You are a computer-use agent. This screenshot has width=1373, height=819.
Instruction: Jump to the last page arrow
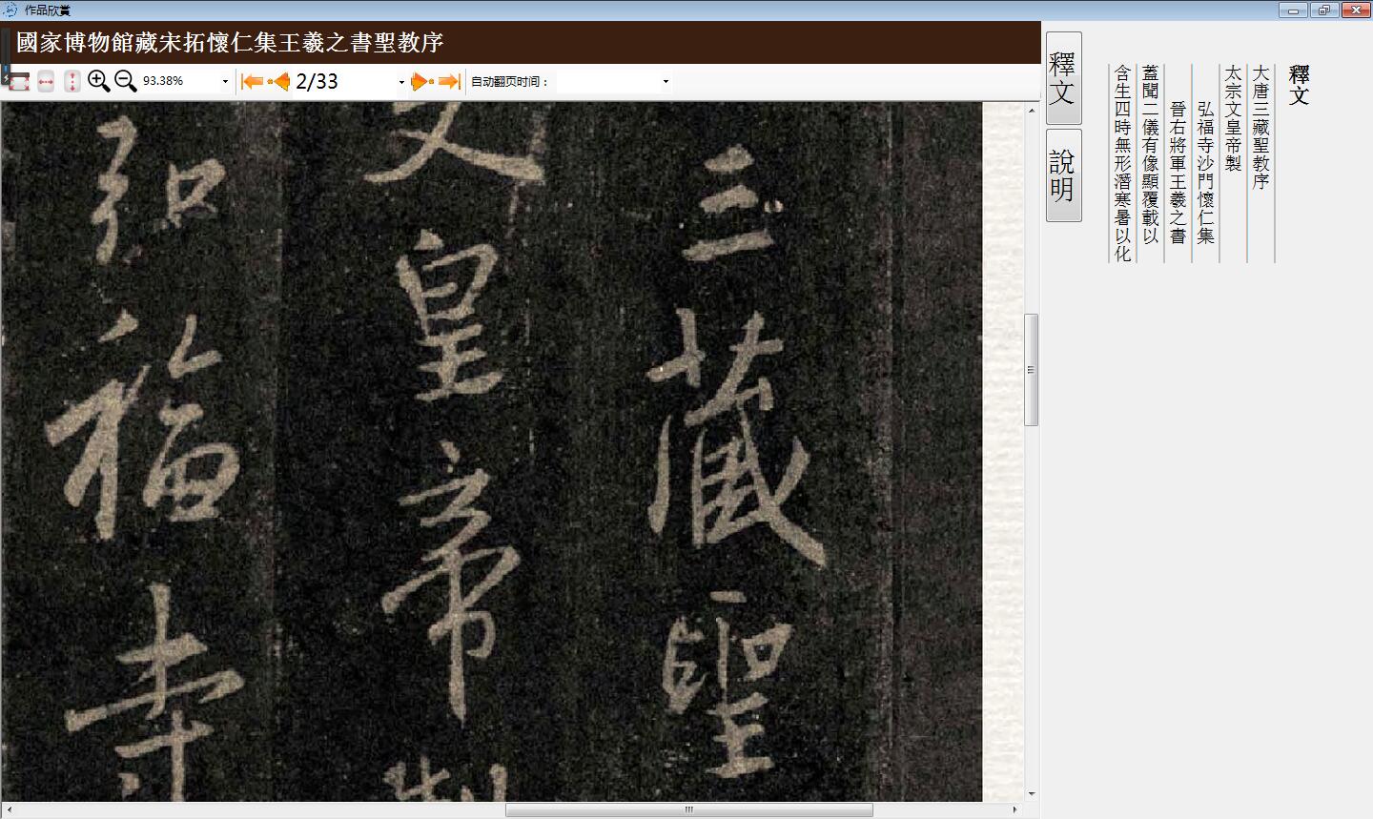450,81
